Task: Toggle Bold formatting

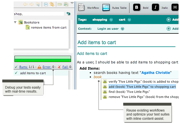Action: click(x=137, y=8)
